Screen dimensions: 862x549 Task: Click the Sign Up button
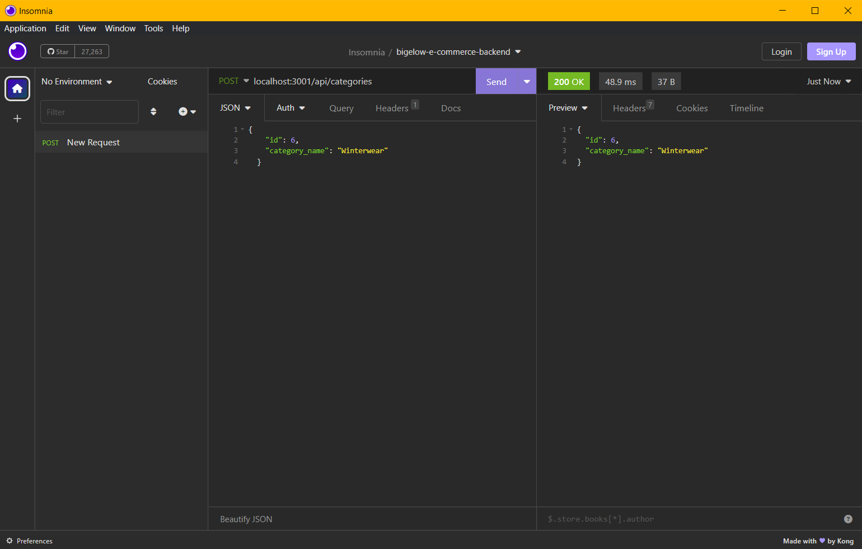831,51
